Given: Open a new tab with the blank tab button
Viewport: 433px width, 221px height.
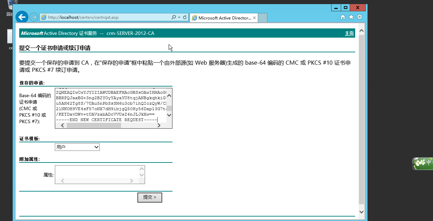Looking at the screenshot, I should click(x=262, y=18).
